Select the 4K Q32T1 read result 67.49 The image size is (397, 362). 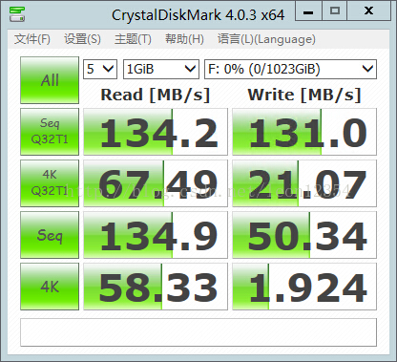[x=156, y=183]
